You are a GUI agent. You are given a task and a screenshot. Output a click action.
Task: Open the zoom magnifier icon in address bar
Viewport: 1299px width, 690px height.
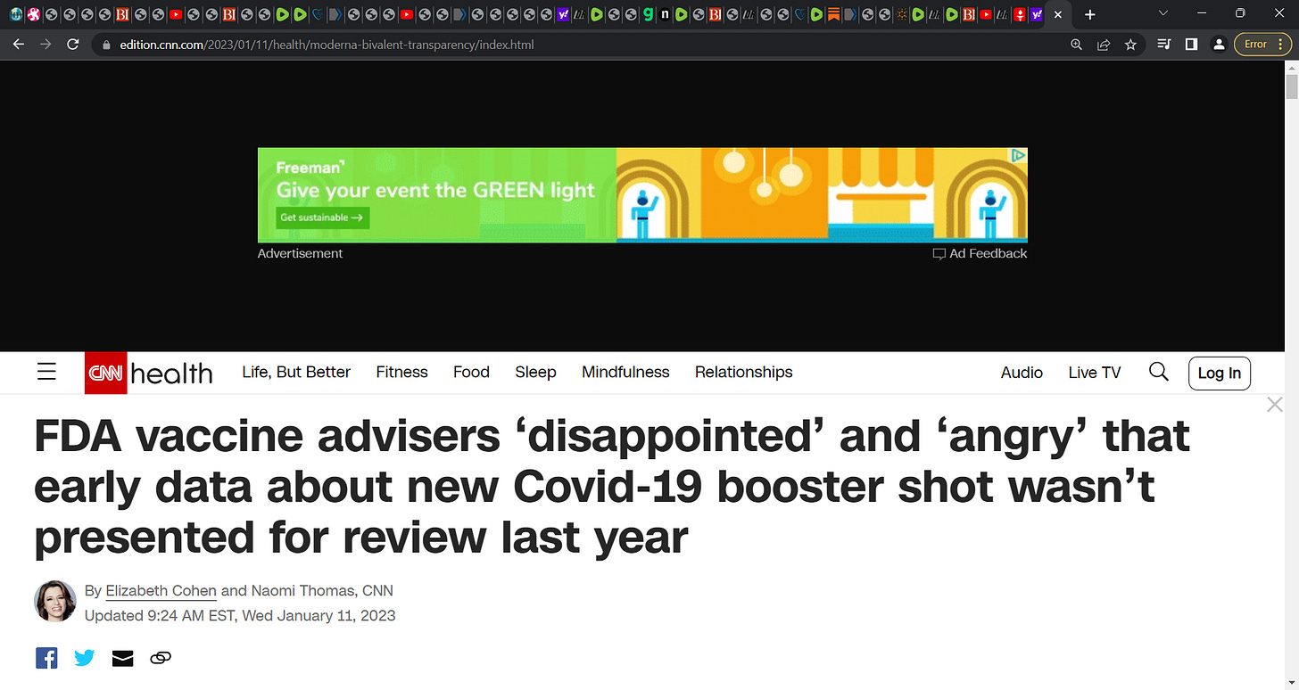coord(1076,44)
